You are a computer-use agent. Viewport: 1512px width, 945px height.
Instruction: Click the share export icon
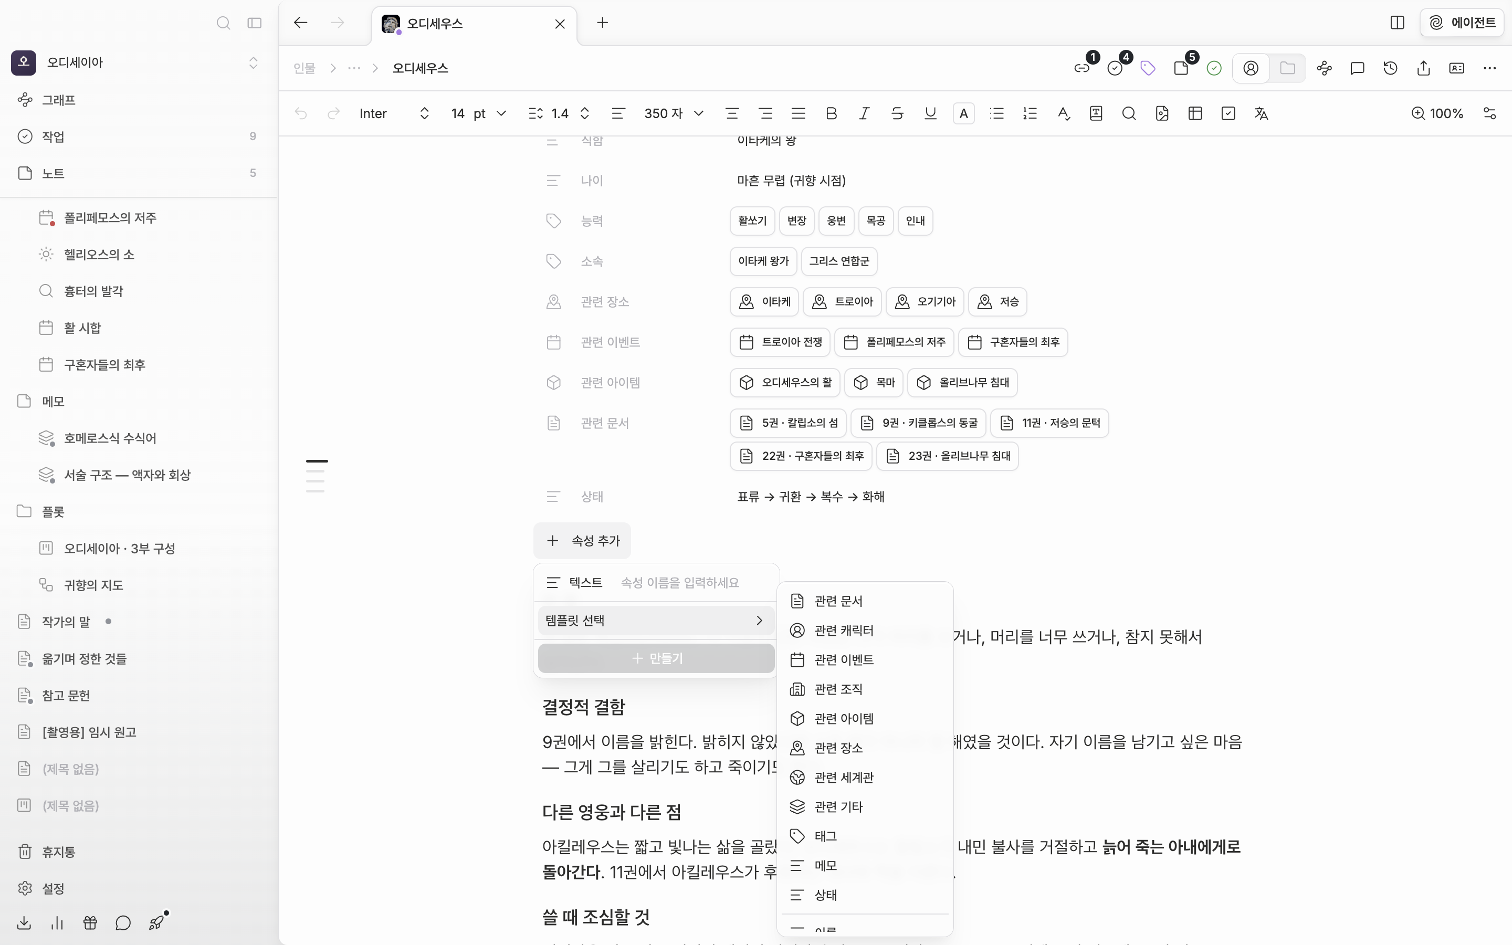(x=1423, y=68)
